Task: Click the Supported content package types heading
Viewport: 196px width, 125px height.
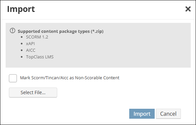Action: (60, 31)
